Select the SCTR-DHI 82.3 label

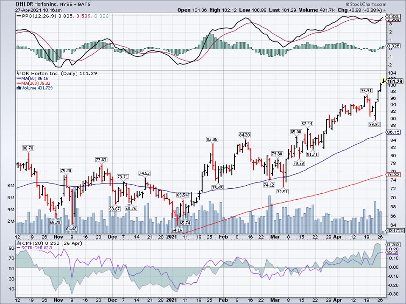pos(37,248)
